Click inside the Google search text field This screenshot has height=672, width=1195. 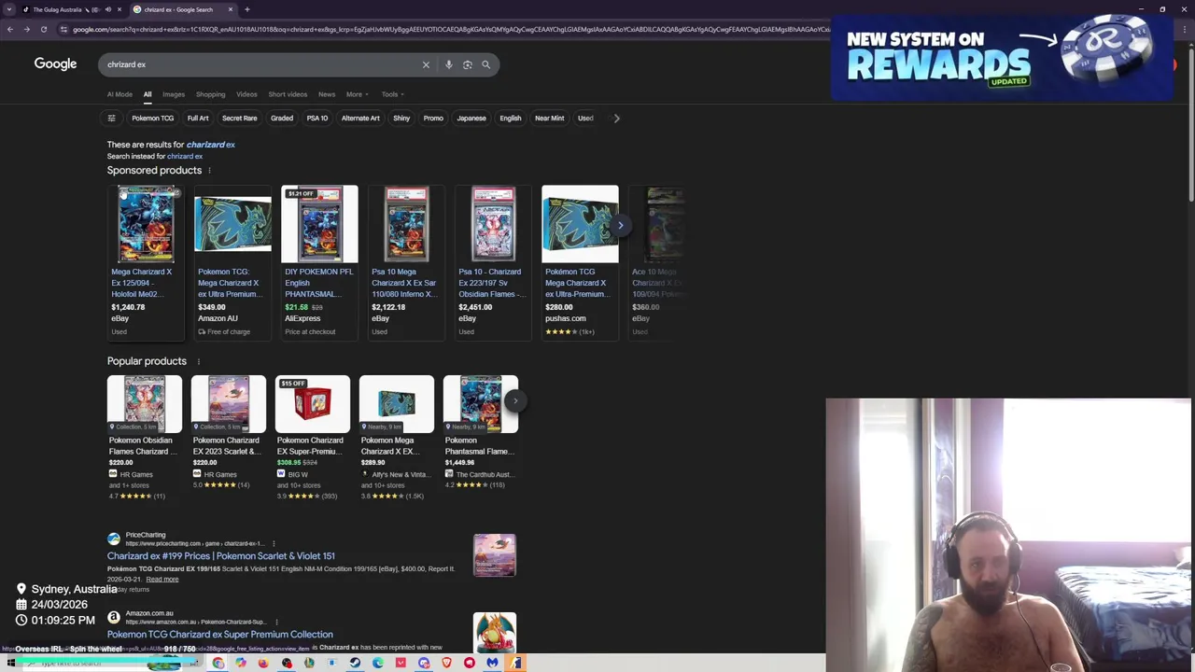point(261,64)
